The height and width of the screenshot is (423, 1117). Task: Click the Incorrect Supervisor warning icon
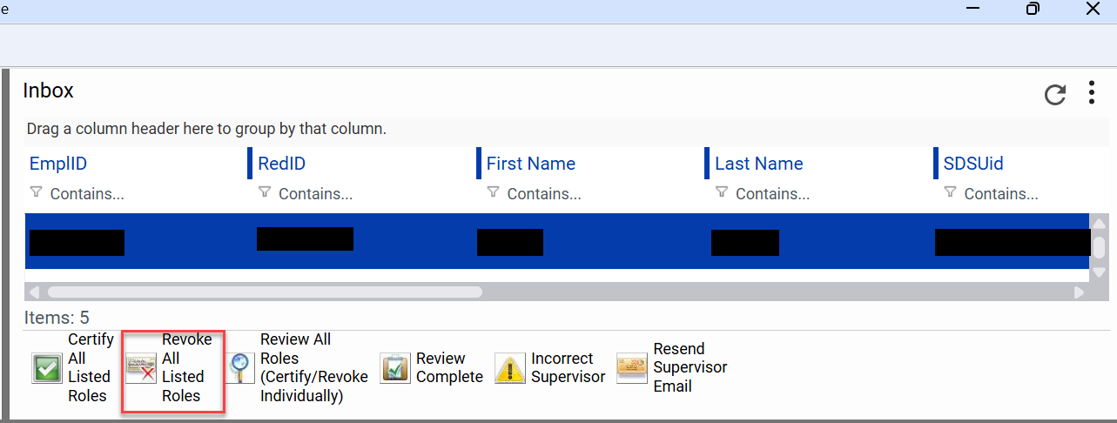point(510,368)
